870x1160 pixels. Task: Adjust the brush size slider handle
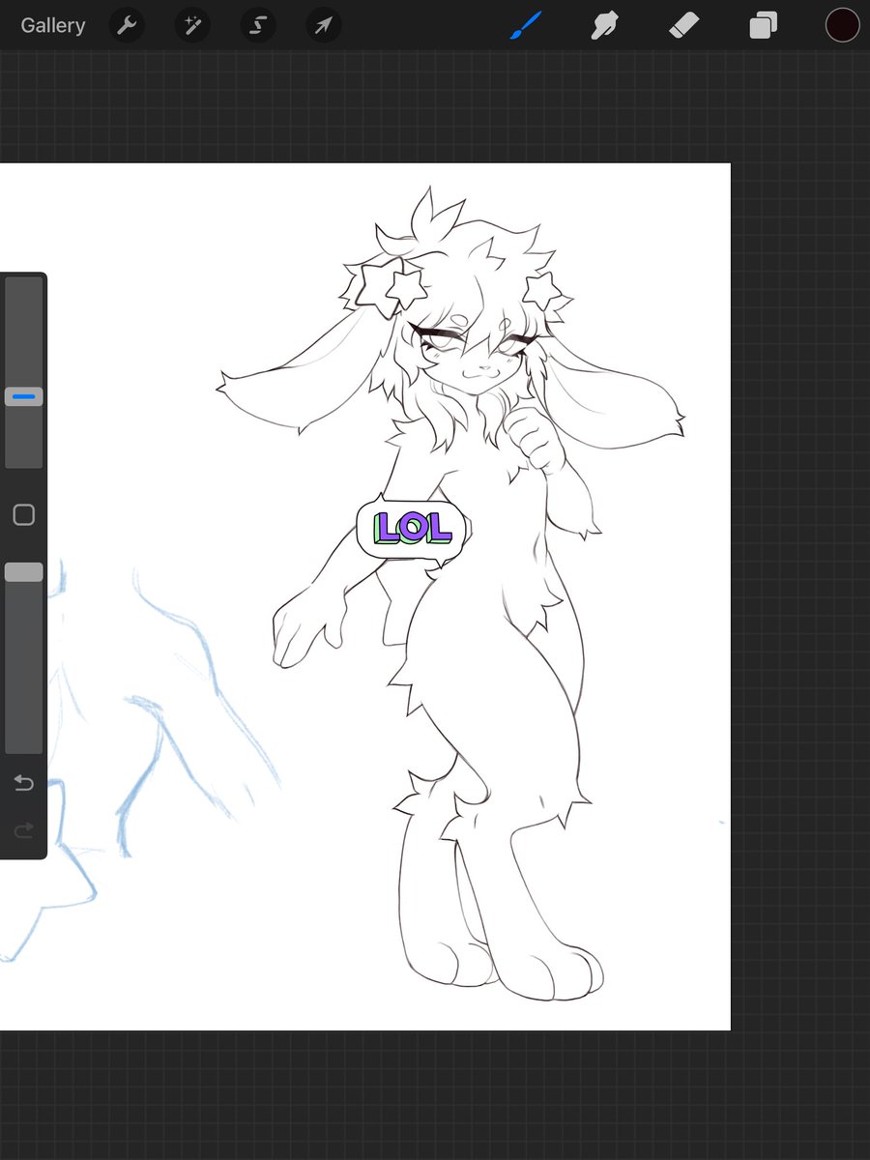coord(24,396)
